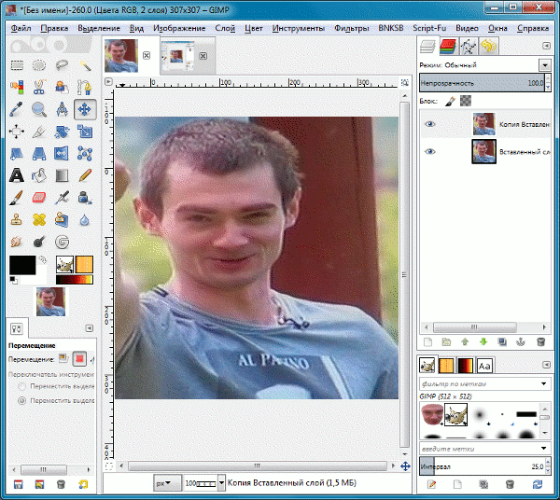This screenshot has width=560, height=500.
Task: Toggle lock alpha channel checker icon
Action: pyautogui.click(x=466, y=101)
